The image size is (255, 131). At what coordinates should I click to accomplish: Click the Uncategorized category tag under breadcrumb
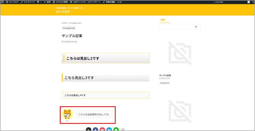pos(69,28)
